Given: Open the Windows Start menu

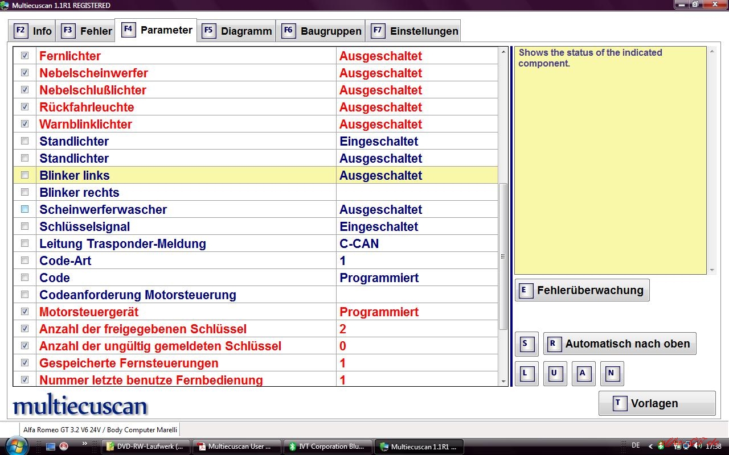Looking at the screenshot, I should (x=15, y=446).
